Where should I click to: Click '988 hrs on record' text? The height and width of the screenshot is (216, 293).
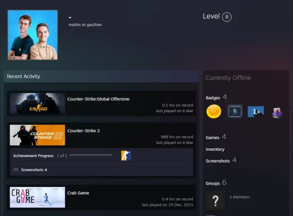(x=177, y=137)
